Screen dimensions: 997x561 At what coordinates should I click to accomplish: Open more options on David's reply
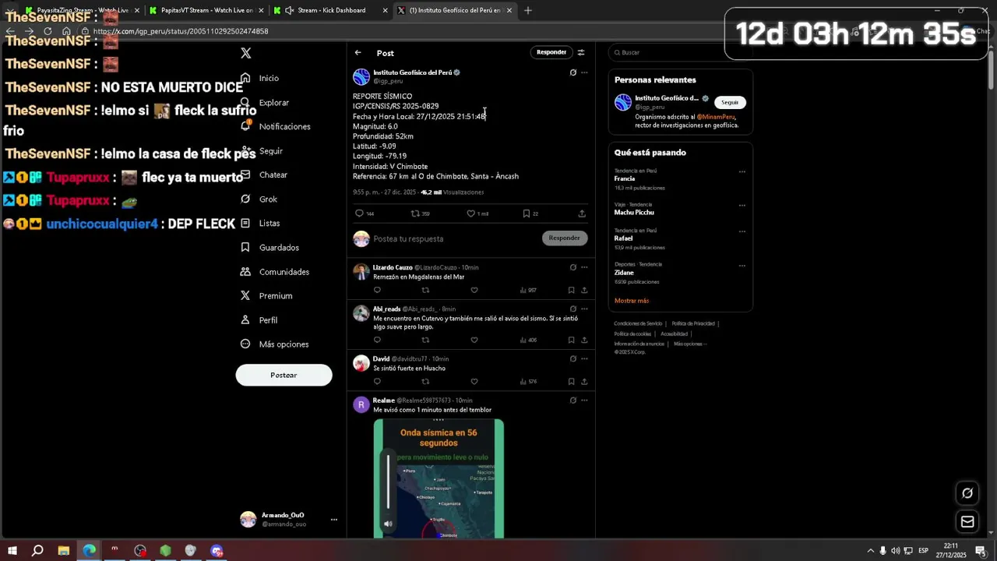point(584,358)
